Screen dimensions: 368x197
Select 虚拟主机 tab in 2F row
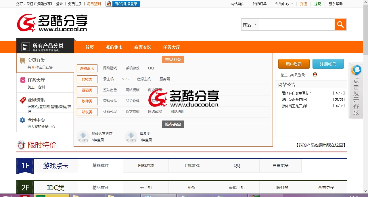pyautogui.click(x=237, y=188)
